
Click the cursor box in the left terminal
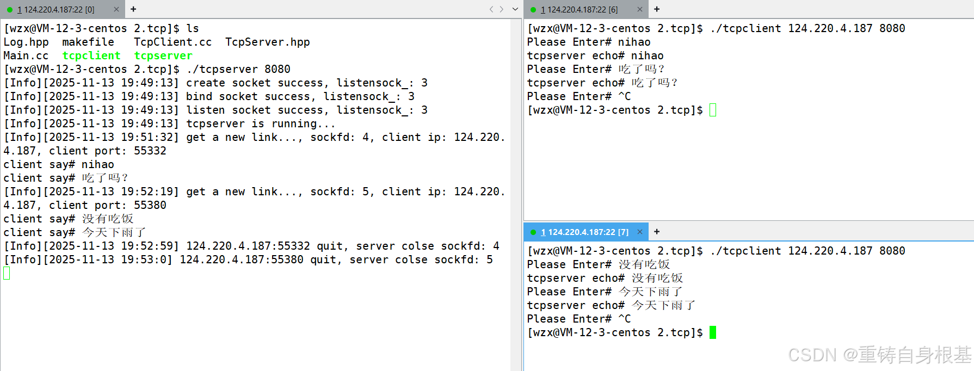pos(7,273)
